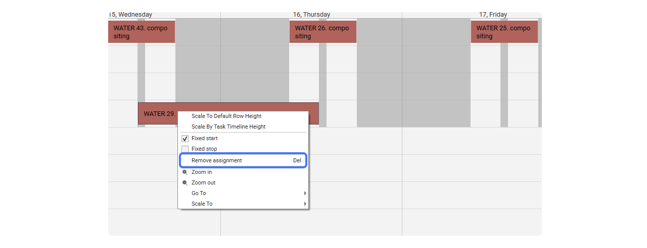Screen dimensions: 647x248
Task: Enable the Fixed stop checkbox
Action: click(185, 149)
